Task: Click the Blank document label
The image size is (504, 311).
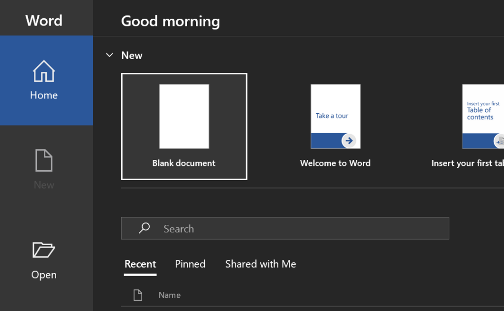Action: click(x=184, y=163)
